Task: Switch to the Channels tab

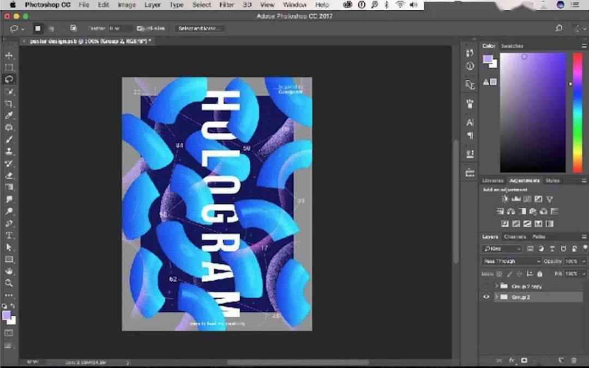Action: [514, 237]
